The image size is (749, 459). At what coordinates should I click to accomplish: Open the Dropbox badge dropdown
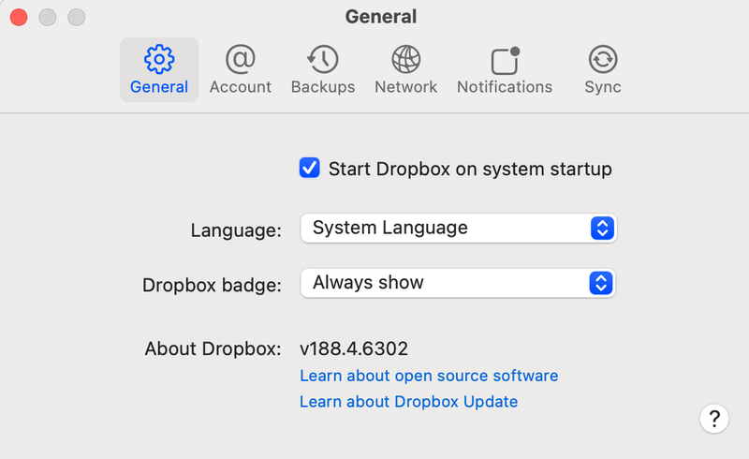(458, 283)
